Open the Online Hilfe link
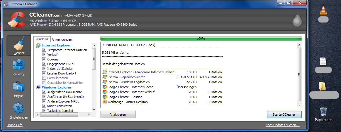The height and width of the screenshot is (132, 341). (14, 125)
